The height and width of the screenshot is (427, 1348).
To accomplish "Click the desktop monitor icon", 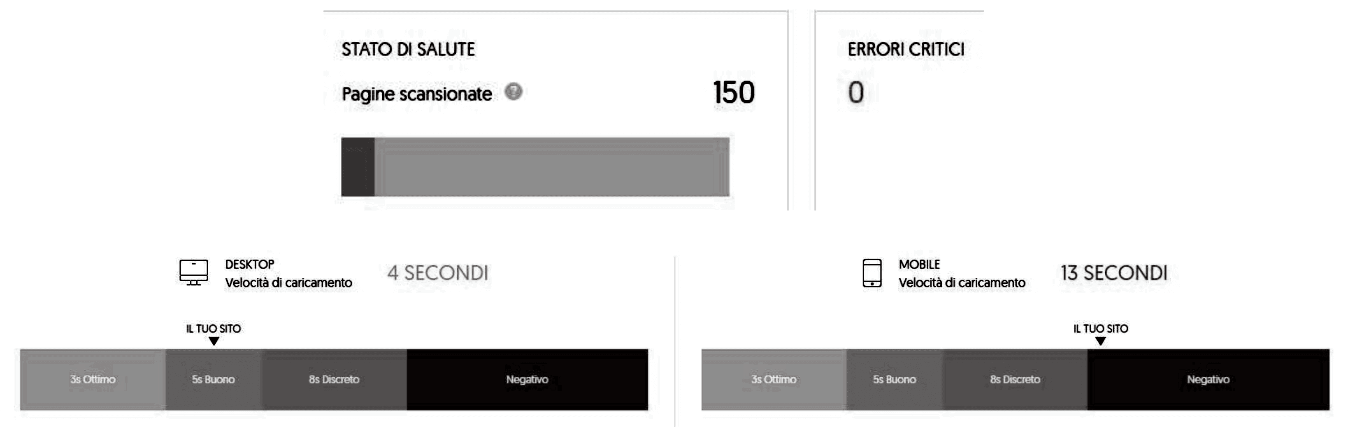I will click(194, 273).
